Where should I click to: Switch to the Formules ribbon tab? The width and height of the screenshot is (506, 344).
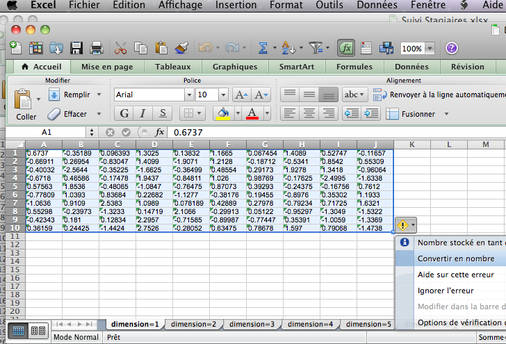[x=354, y=67]
